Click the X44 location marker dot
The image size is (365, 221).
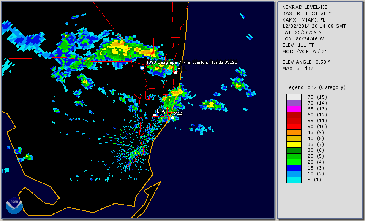coord(172,118)
